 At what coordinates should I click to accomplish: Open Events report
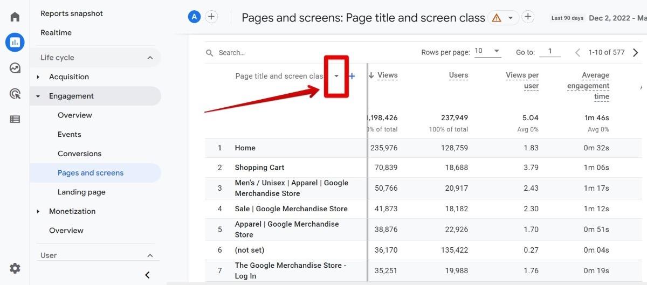tap(70, 135)
